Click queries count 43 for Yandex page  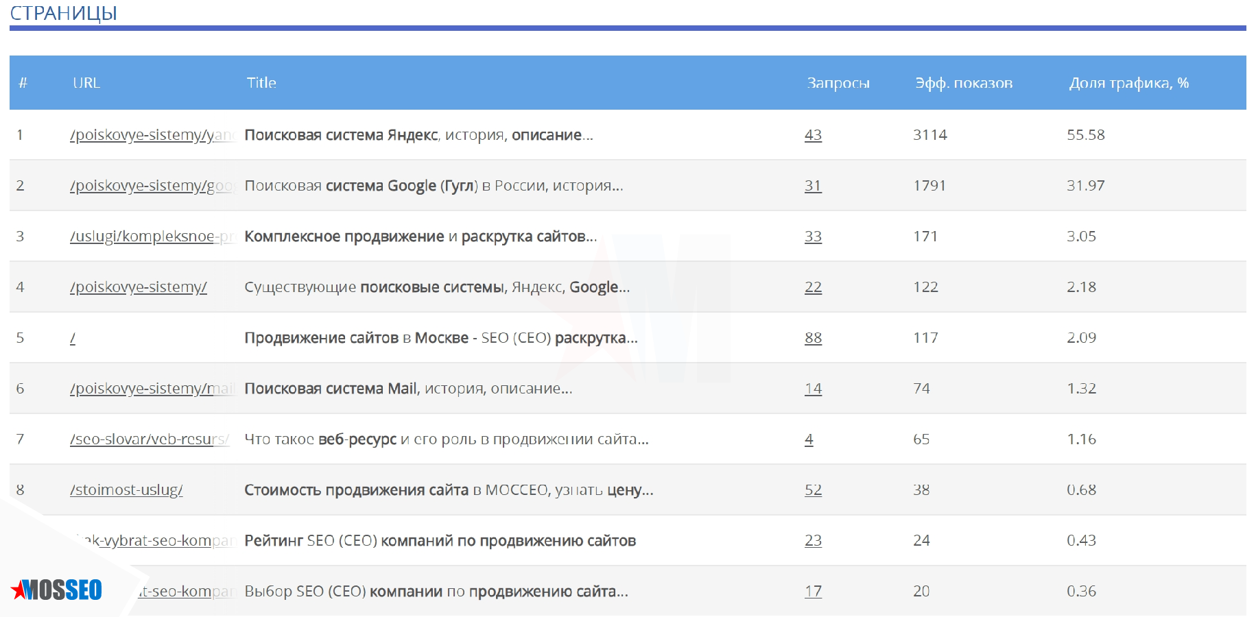coord(813,135)
